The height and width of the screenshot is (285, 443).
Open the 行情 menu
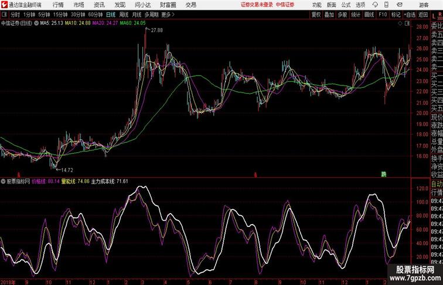58,5
